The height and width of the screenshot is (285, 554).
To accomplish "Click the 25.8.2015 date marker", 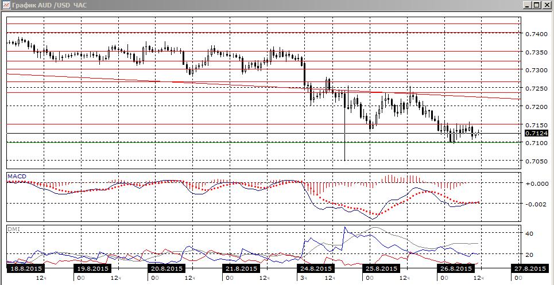I will coord(381,269).
